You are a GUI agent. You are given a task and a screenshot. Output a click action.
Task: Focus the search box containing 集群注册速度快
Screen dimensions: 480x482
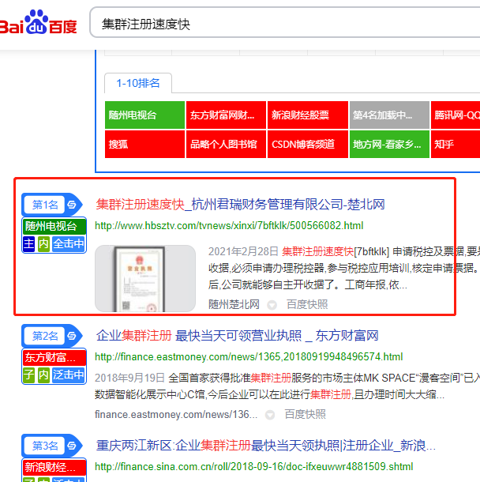[285, 23]
